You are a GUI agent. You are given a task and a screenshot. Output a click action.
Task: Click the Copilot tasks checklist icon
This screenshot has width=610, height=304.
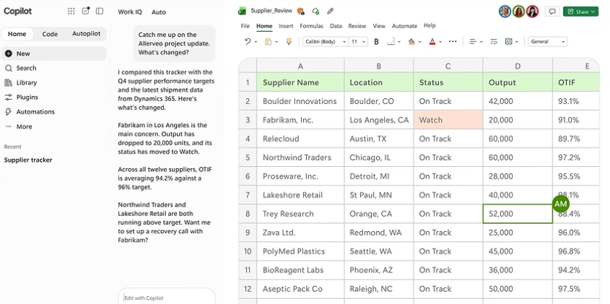tap(86, 11)
